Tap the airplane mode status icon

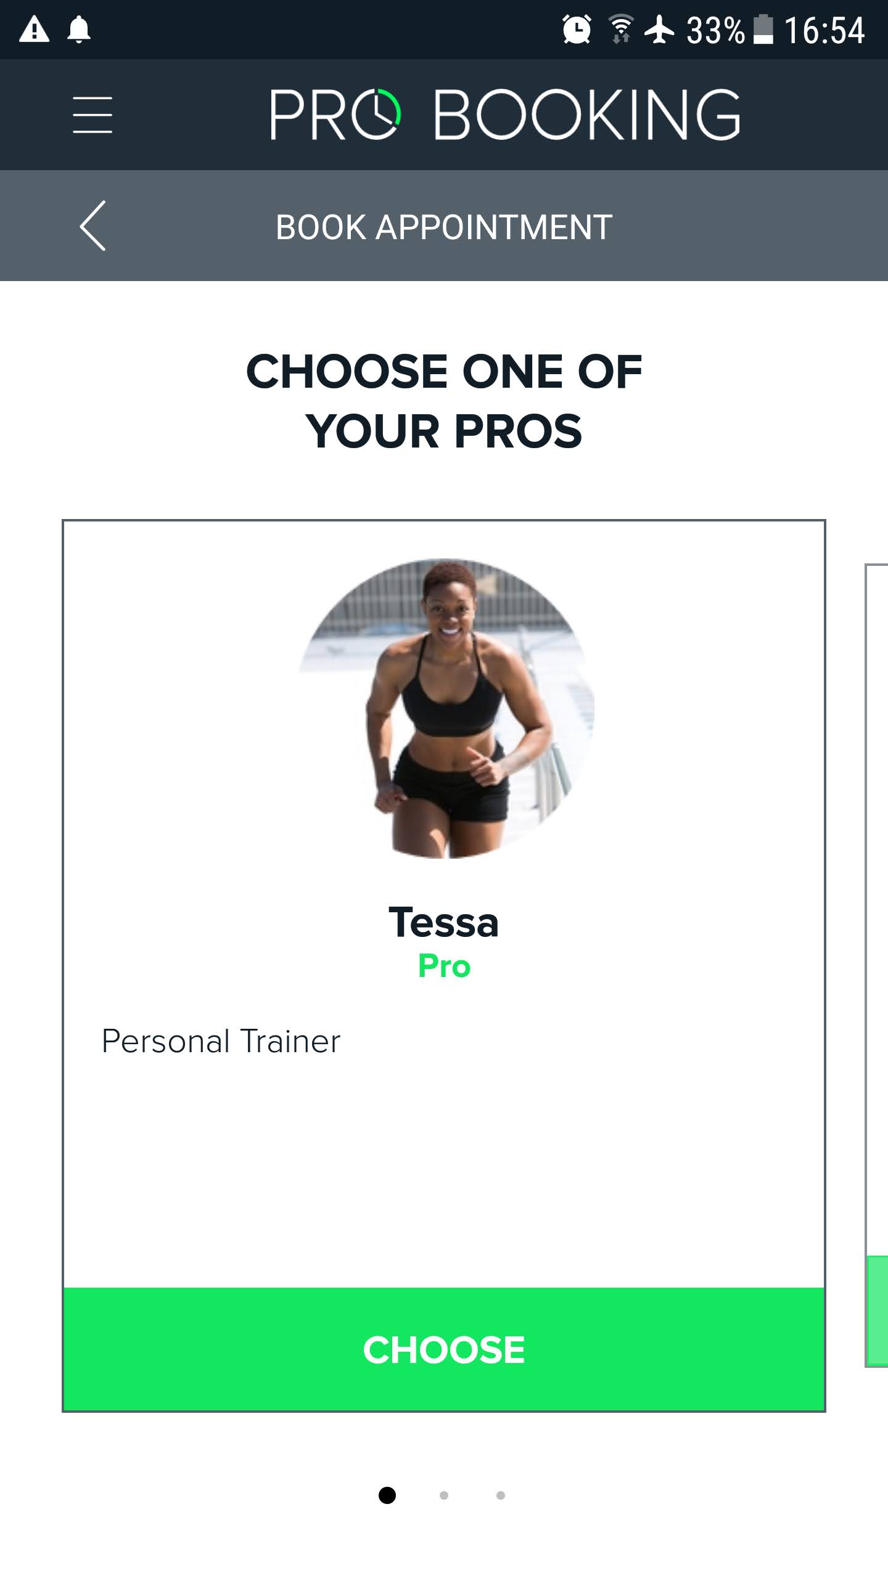(659, 30)
